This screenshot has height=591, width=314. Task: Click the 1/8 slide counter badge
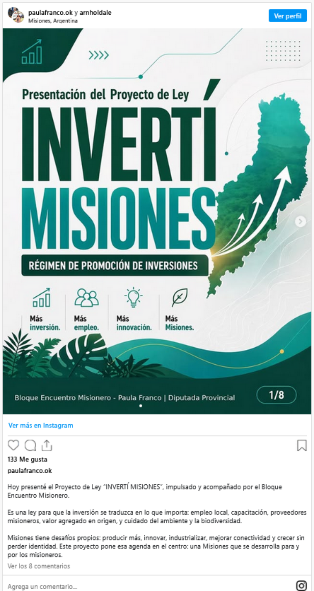pyautogui.click(x=276, y=395)
